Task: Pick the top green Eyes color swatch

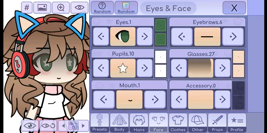Action: point(160,25)
